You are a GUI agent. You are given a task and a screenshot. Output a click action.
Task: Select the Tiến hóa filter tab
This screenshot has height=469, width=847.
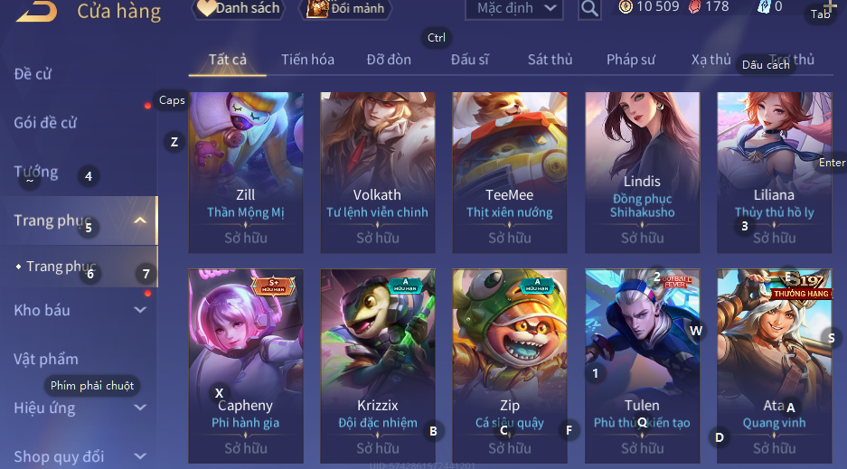pyautogui.click(x=307, y=60)
